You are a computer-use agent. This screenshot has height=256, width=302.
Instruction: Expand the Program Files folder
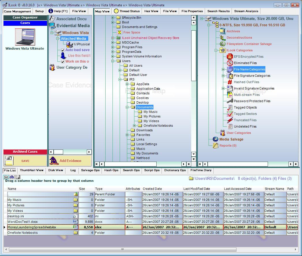(113, 47)
